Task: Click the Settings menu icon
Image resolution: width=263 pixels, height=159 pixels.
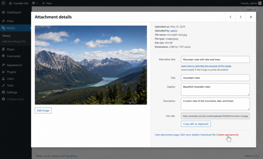Action: pos(3,92)
